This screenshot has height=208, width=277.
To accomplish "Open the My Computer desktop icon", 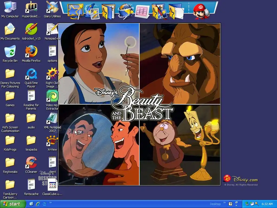I will [10, 9].
